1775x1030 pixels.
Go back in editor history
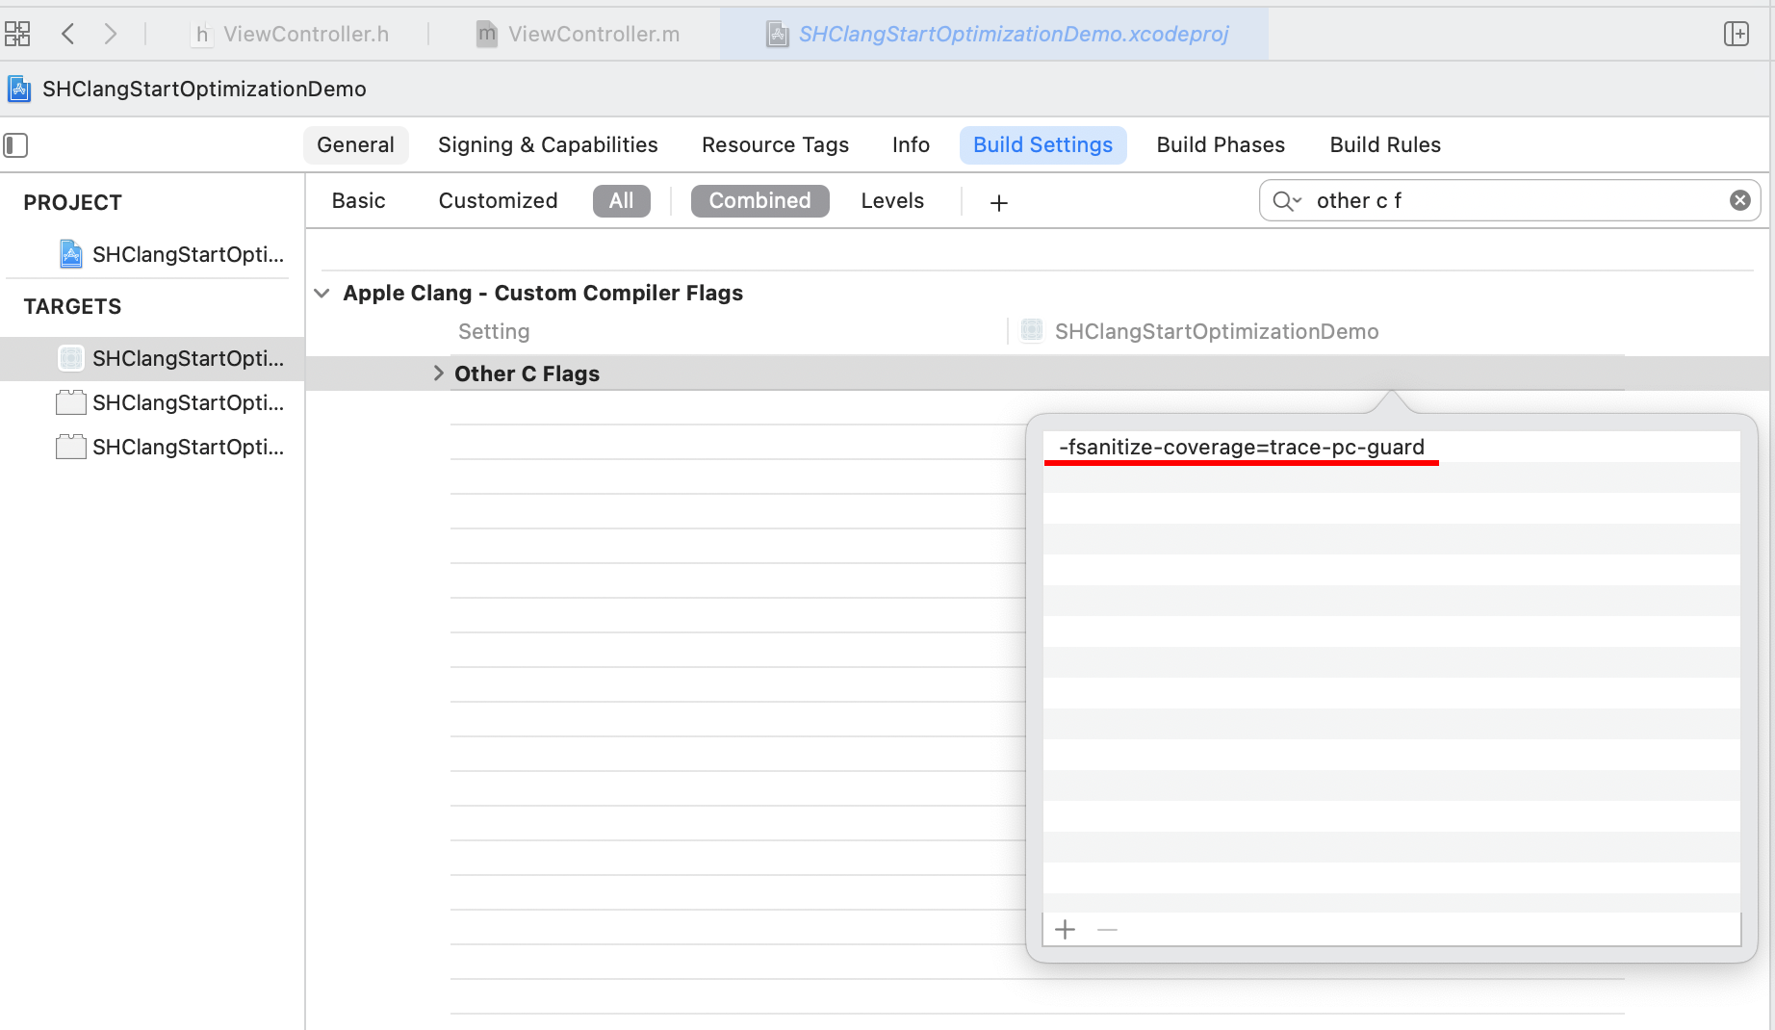tap(67, 34)
